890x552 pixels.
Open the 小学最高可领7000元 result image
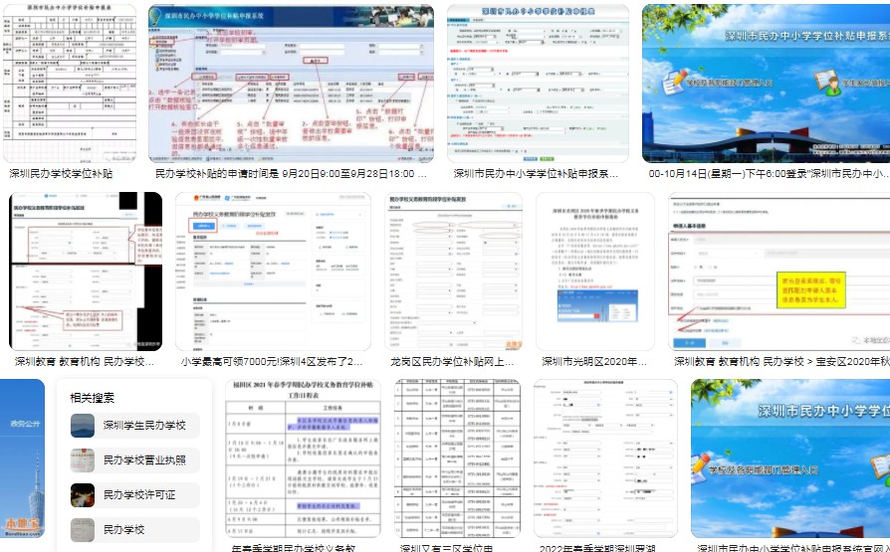[273, 272]
